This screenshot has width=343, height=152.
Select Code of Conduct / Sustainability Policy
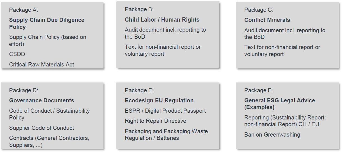pyautogui.click(x=49, y=114)
